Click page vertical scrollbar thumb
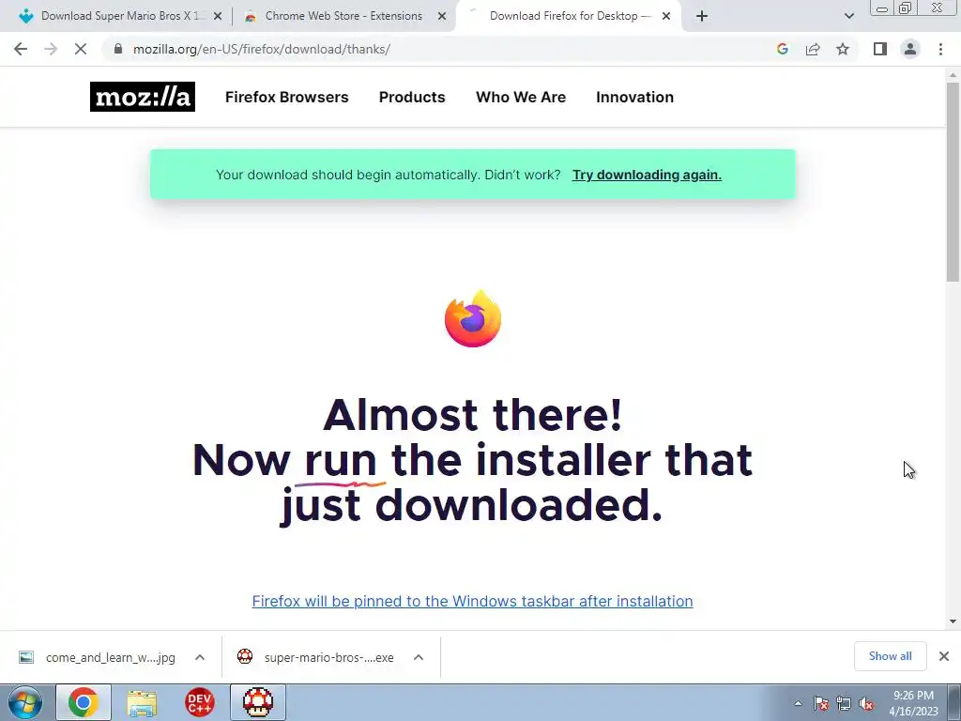The image size is (961, 721). (953, 181)
